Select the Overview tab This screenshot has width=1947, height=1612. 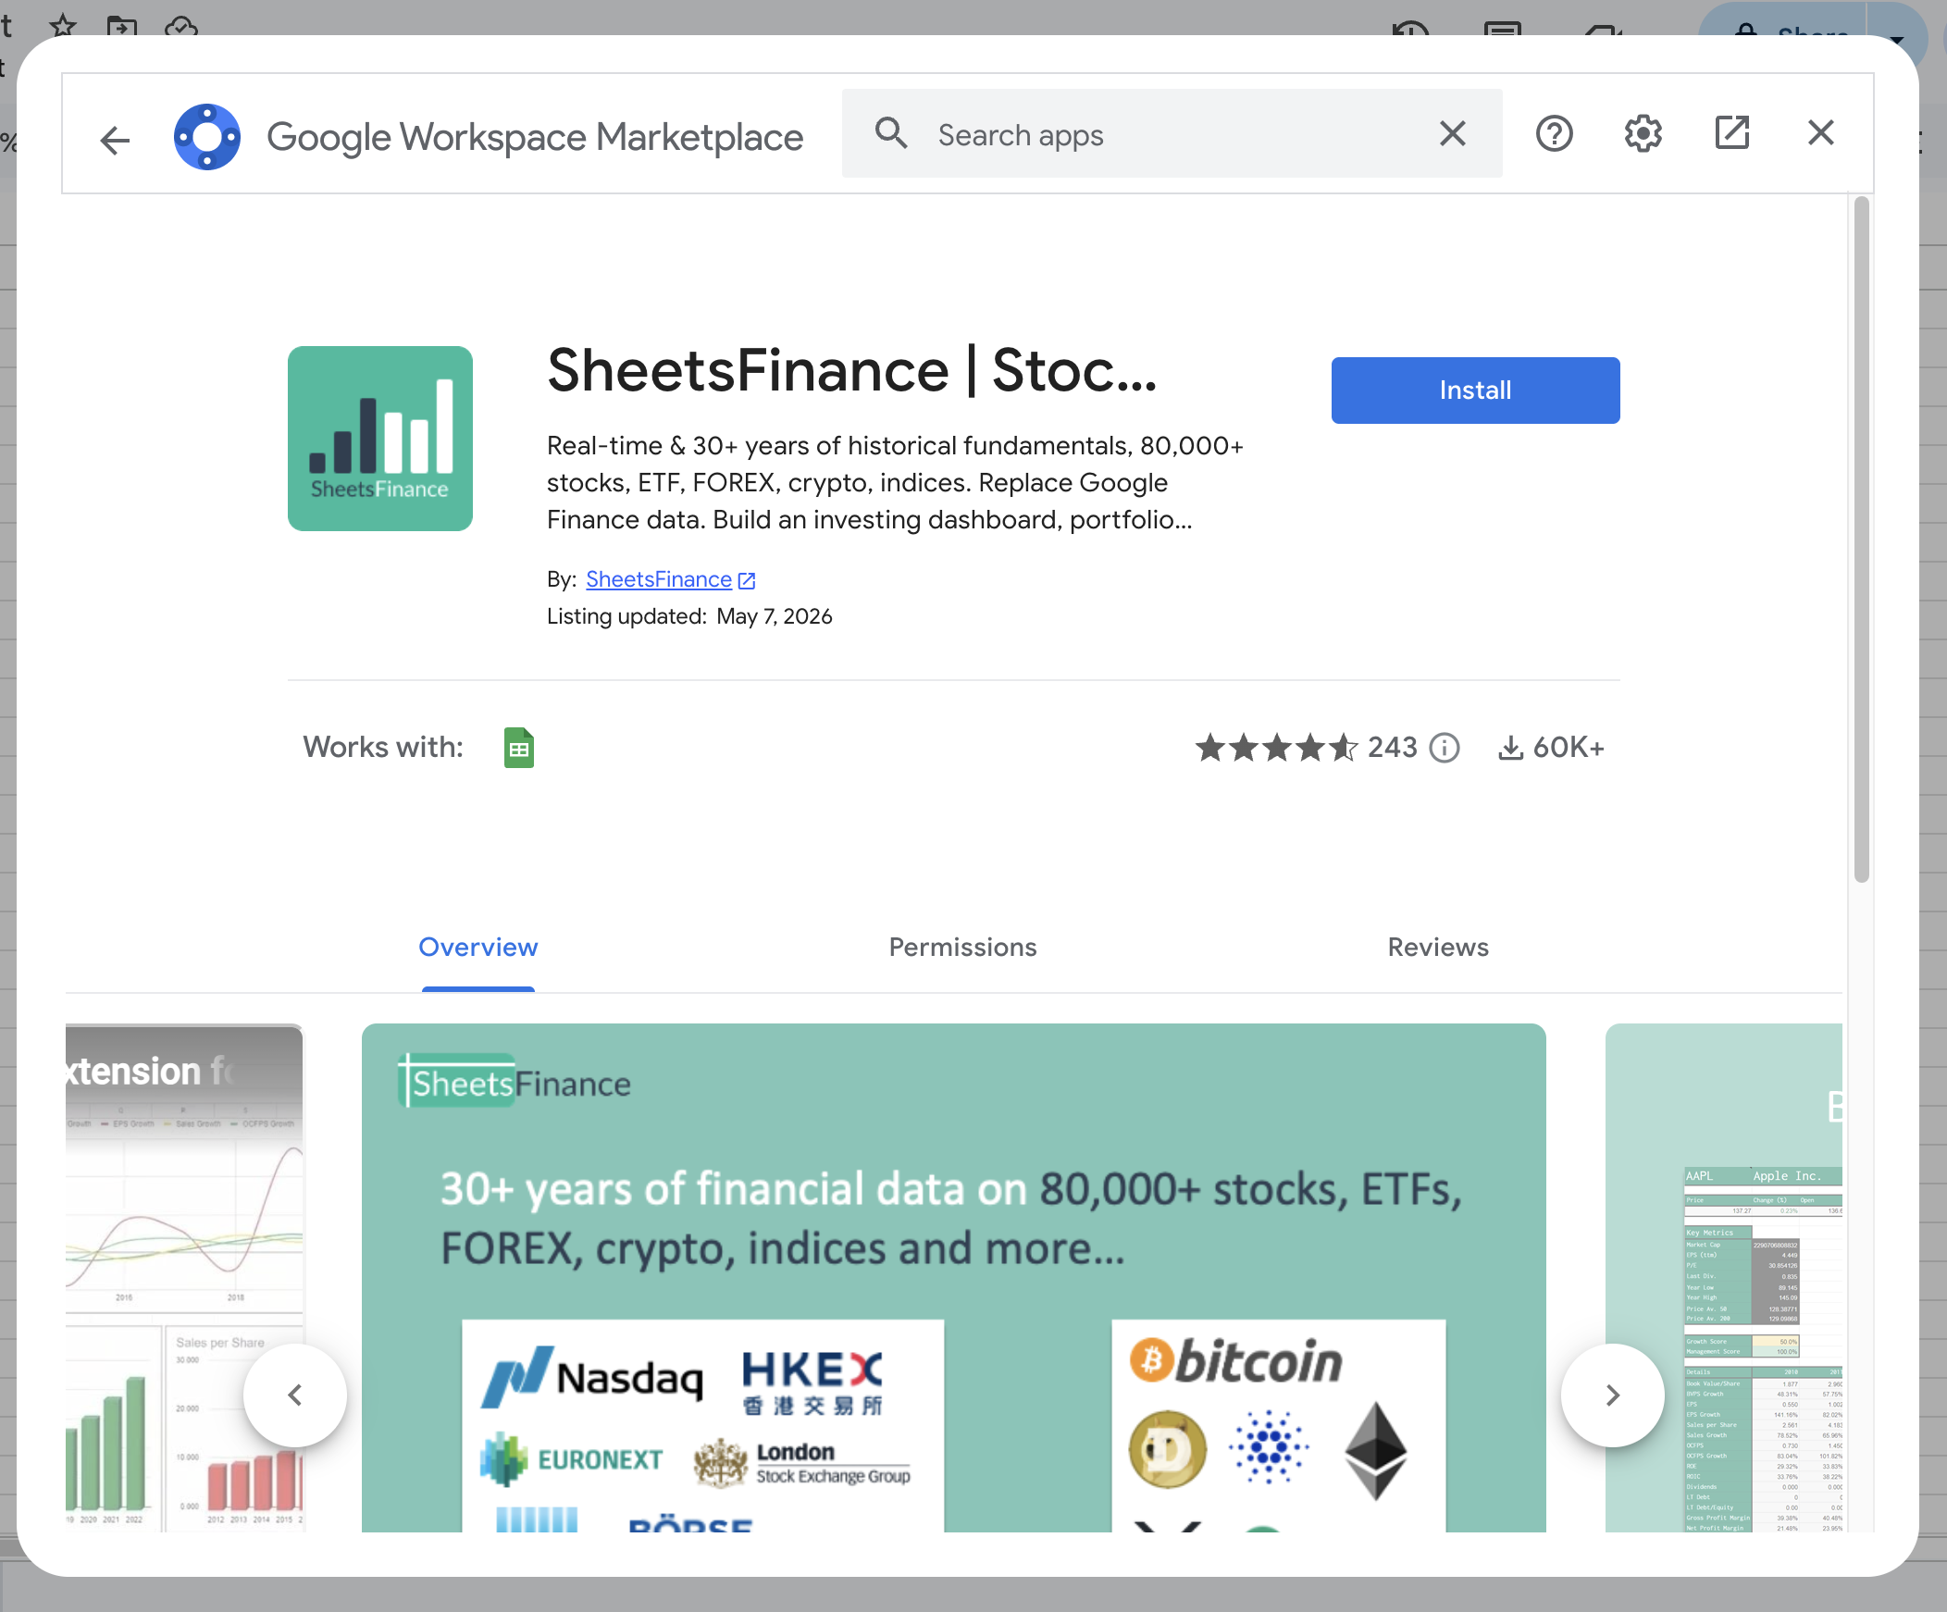pos(477,947)
